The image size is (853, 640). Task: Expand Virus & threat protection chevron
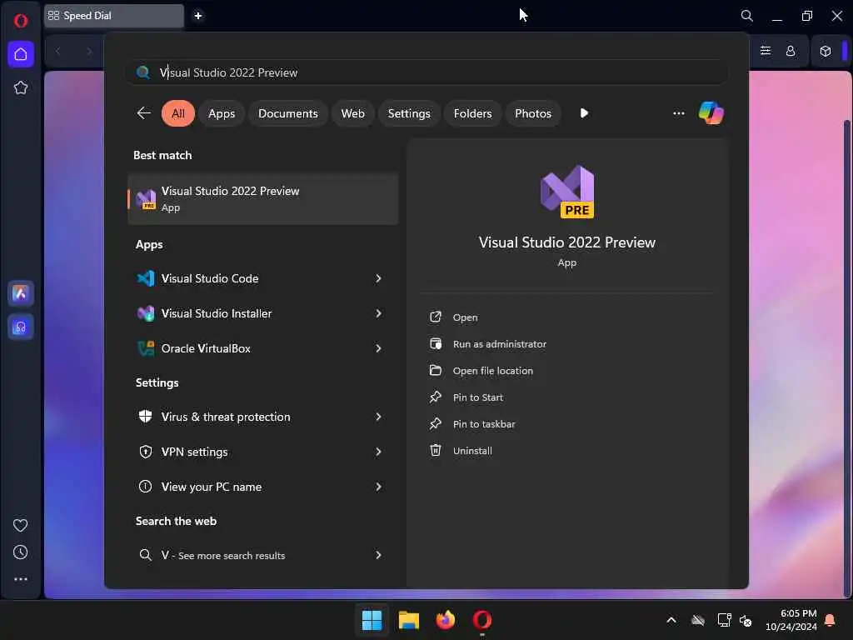pyautogui.click(x=379, y=417)
